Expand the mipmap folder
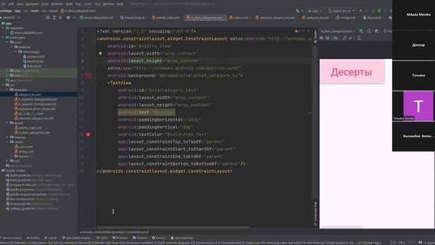Image resolution: width=435 pixels, height=245 pixels. pyautogui.click(x=7, y=137)
